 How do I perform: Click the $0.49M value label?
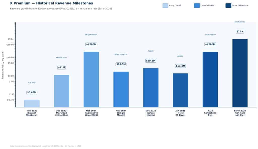click(x=32, y=92)
